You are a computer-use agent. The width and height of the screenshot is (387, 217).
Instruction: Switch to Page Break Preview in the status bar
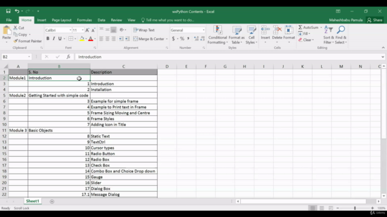pos(331,208)
